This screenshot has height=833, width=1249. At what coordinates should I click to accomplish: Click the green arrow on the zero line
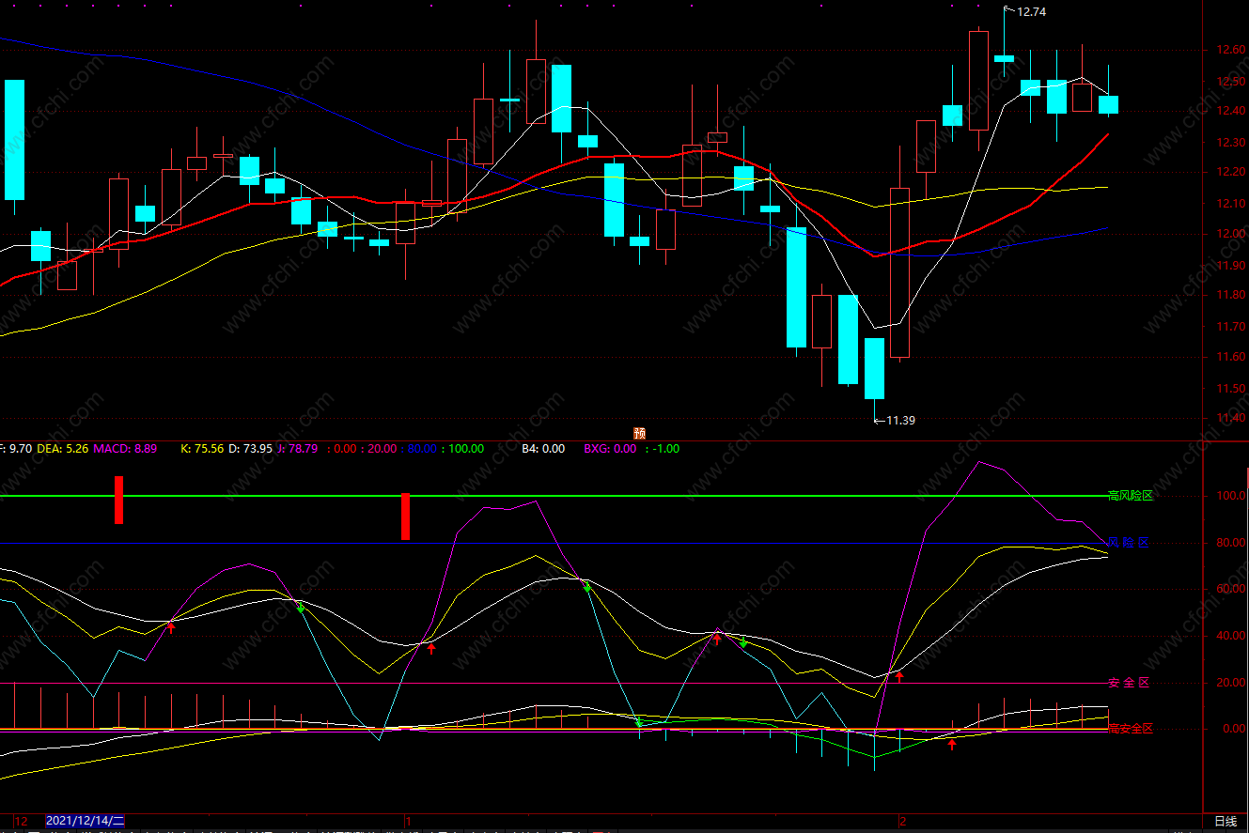click(x=638, y=723)
